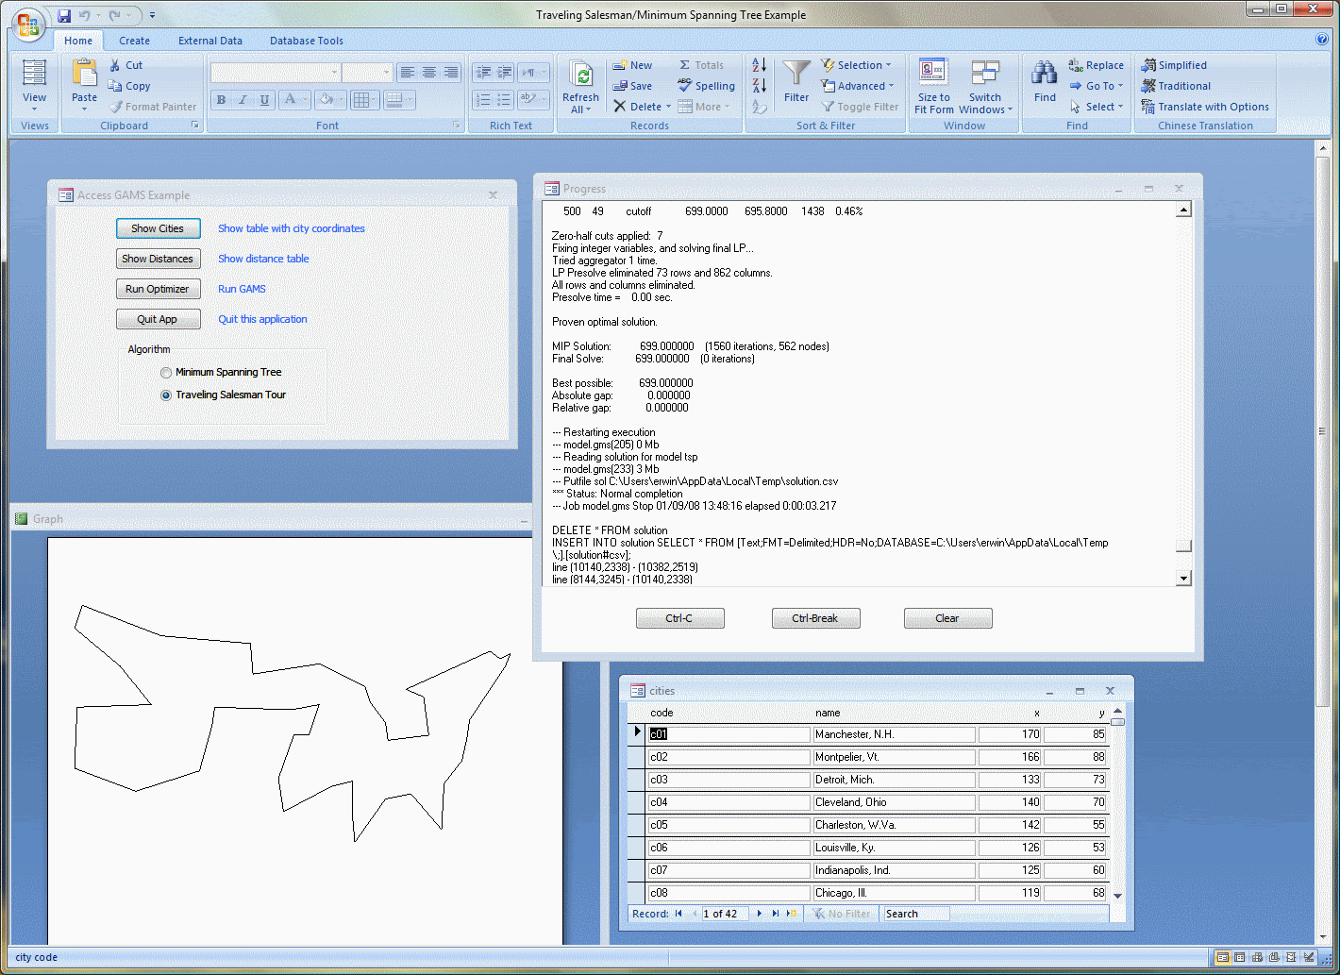Switch to the Home tab
This screenshot has width=1340, height=975.
pyautogui.click(x=78, y=41)
